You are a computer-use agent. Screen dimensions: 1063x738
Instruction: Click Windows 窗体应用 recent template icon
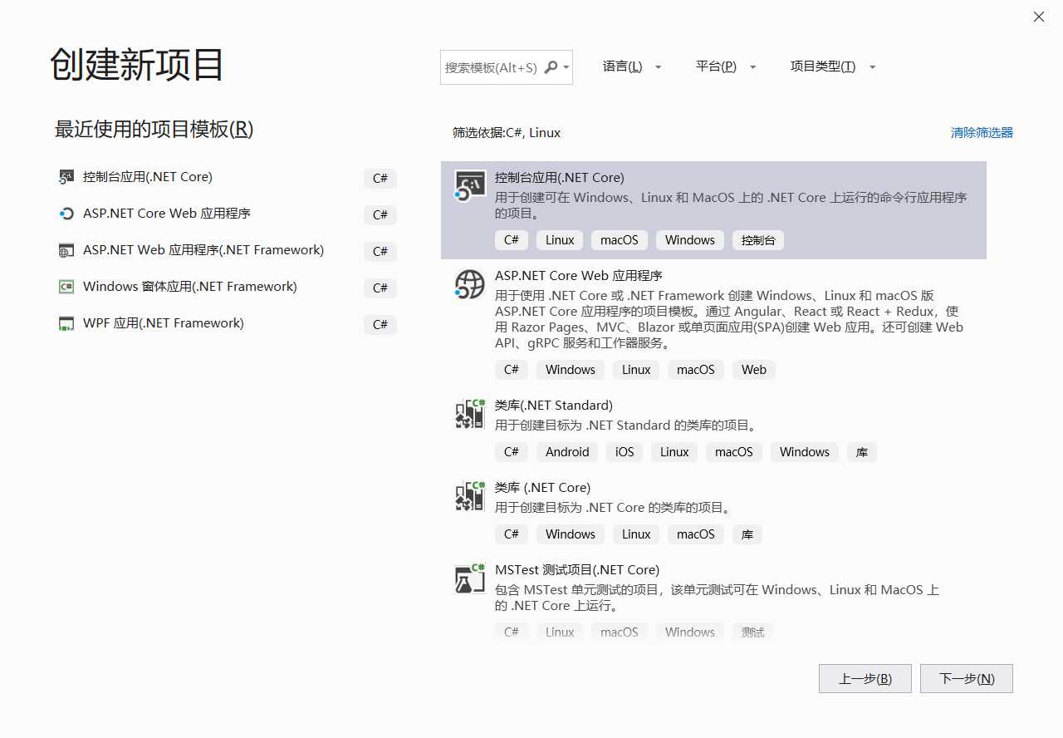point(66,287)
